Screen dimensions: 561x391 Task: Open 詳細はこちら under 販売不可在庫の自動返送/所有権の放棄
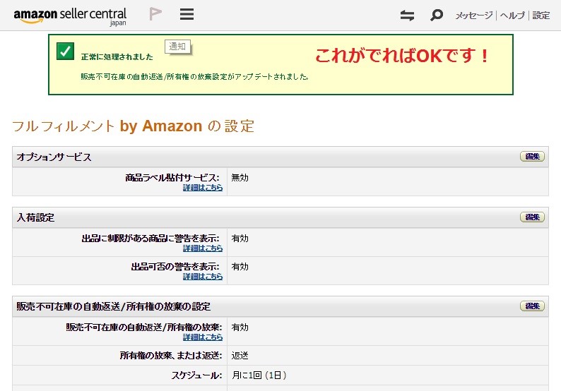click(203, 337)
